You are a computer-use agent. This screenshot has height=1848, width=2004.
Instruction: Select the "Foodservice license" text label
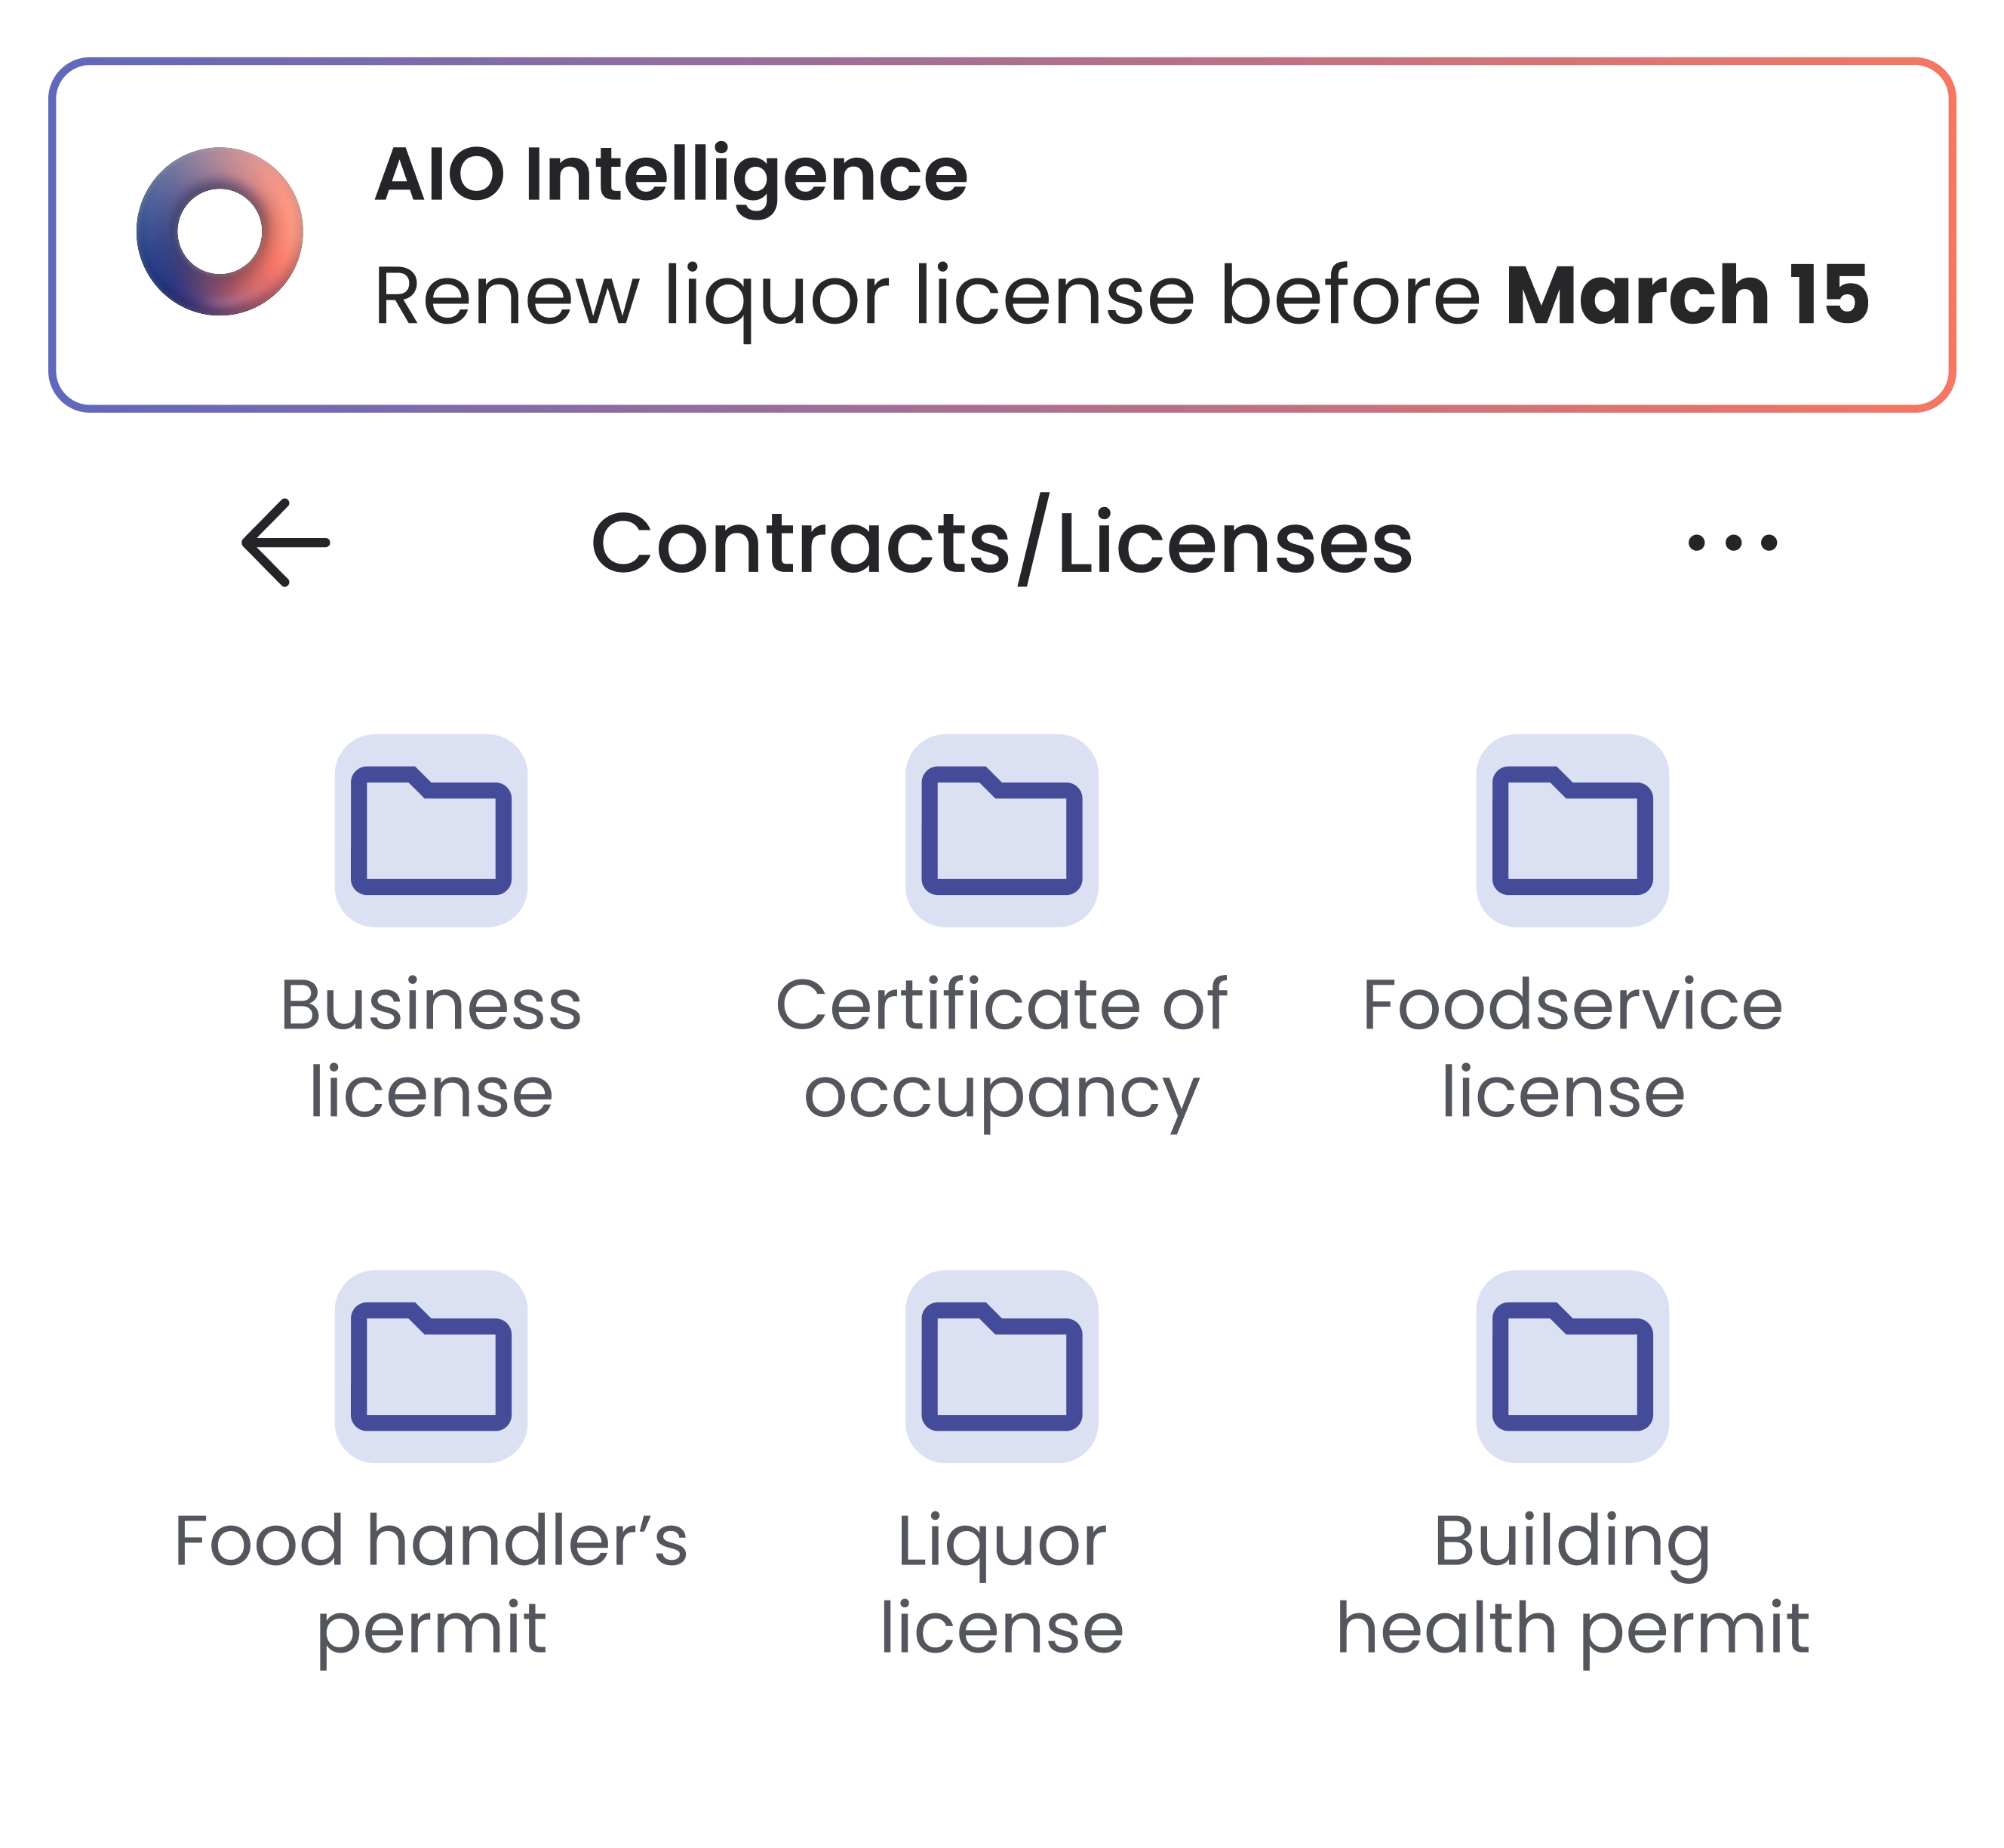coord(1572,1048)
